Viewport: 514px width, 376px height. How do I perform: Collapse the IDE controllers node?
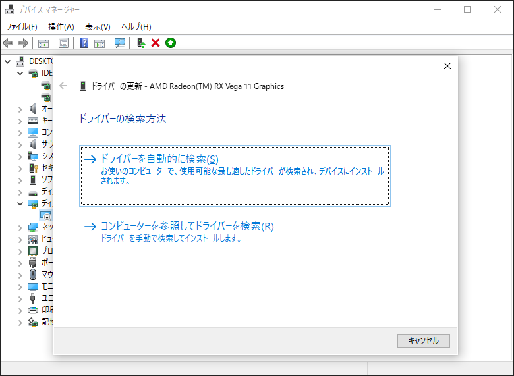click(20, 73)
